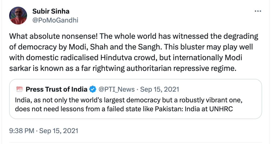Click the blue verified badge
277x144 pixels.
93,89
